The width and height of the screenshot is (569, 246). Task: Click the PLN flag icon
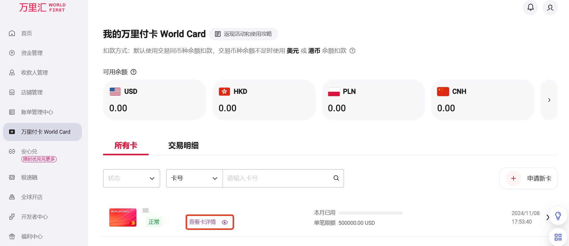[334, 92]
